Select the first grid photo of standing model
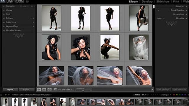189x106 pixels. (x=51, y=18)
